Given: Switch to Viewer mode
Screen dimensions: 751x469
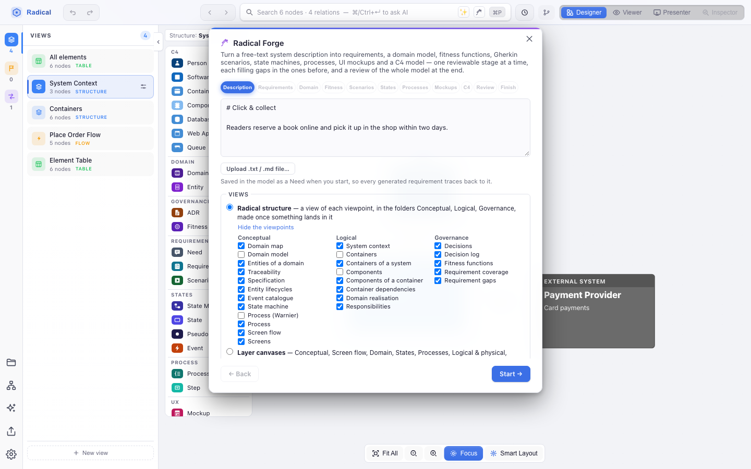Looking at the screenshot, I should coord(627,13).
